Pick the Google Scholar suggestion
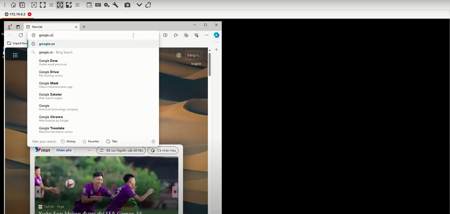Viewport: 450px width, 214px height. click(93, 96)
